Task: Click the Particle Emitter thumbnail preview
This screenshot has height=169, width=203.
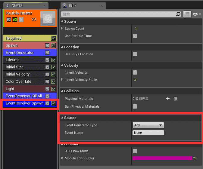Action: (x=48, y=18)
